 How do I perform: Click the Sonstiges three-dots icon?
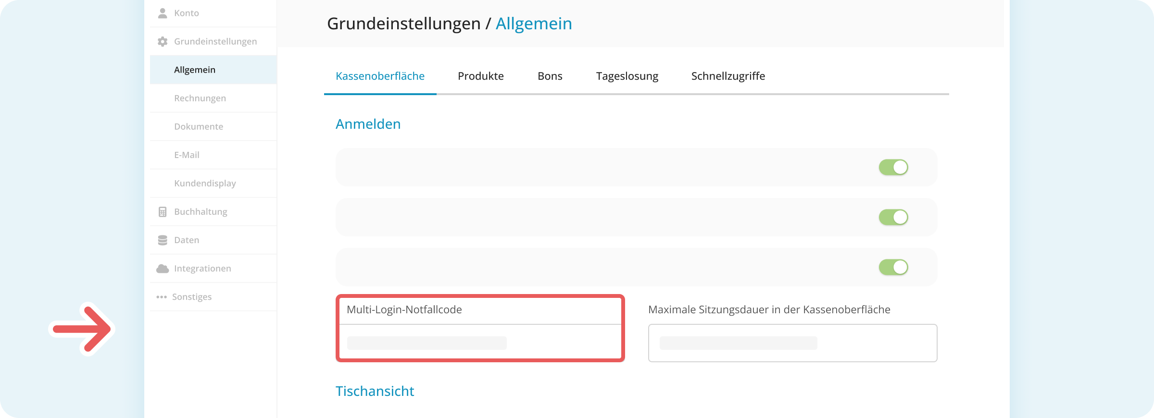162,297
